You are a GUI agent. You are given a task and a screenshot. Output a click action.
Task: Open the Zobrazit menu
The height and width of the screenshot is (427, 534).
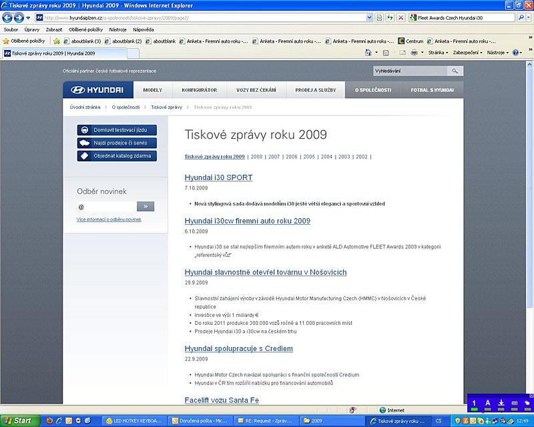pos(54,29)
